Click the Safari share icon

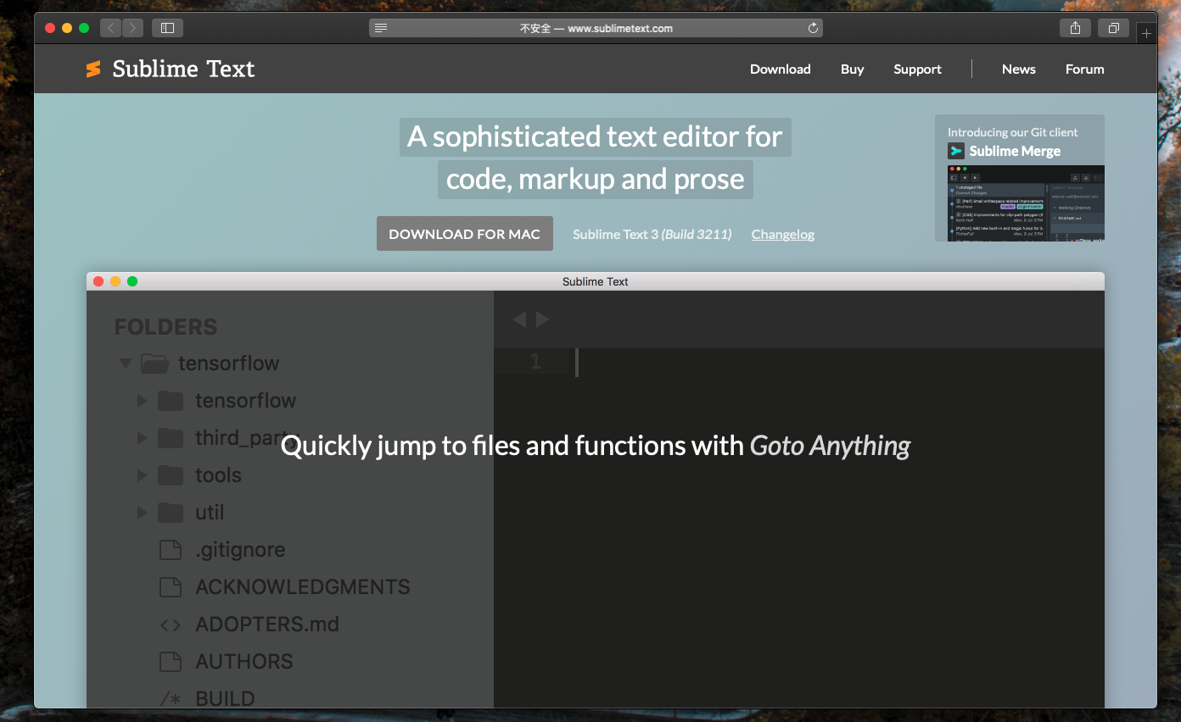coord(1075,28)
